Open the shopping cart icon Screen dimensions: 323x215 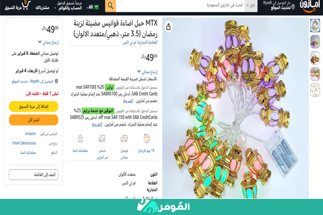point(26,5)
